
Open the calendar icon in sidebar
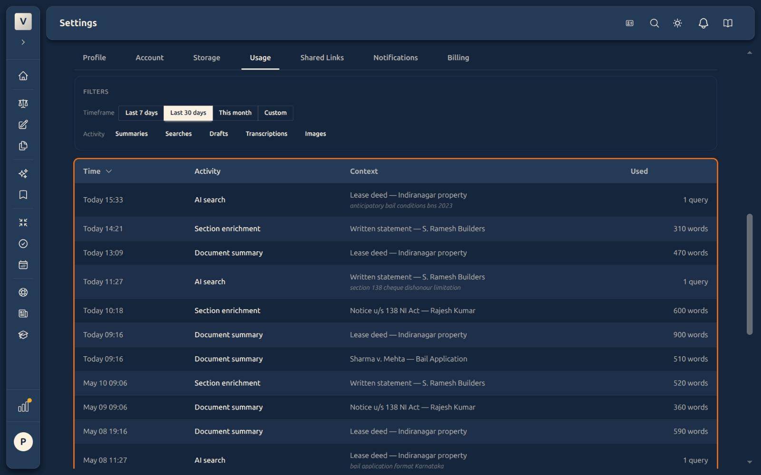tap(23, 265)
